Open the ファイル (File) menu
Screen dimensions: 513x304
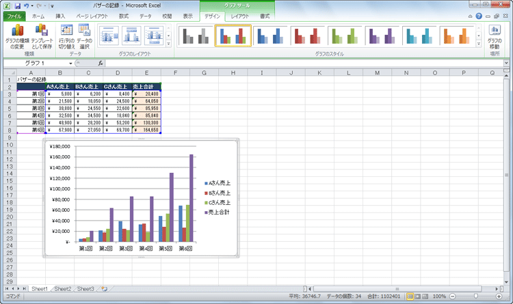14,15
